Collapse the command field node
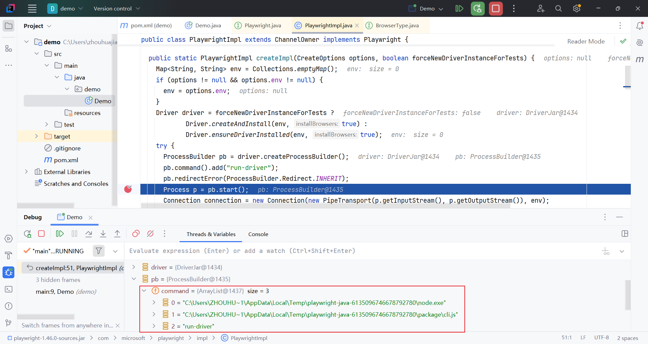The image size is (648, 344). tap(144, 291)
